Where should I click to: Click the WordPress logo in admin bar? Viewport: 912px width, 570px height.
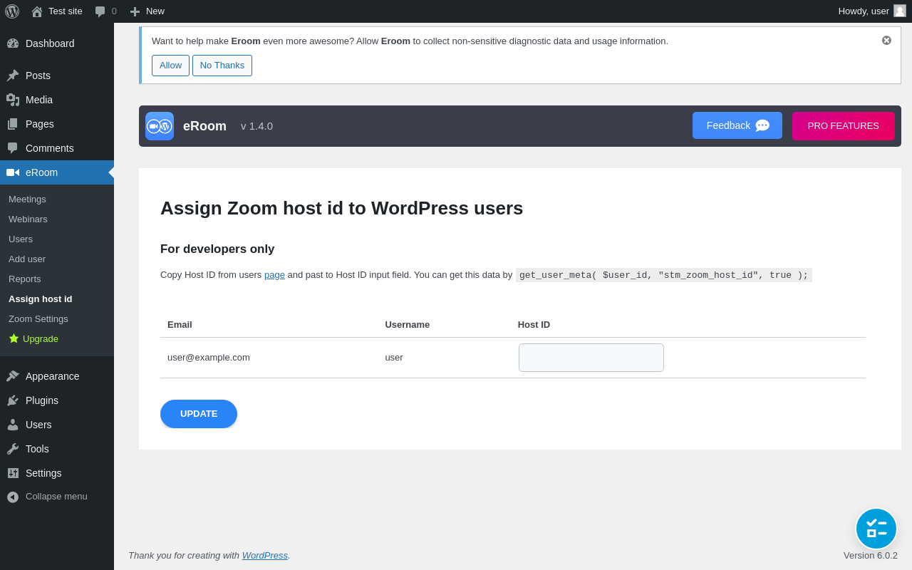tap(12, 11)
